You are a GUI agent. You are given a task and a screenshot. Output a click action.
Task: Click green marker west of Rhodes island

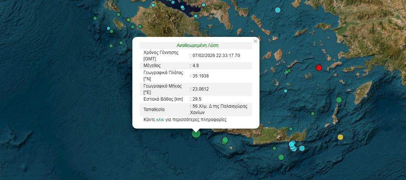(x=339, y=100)
